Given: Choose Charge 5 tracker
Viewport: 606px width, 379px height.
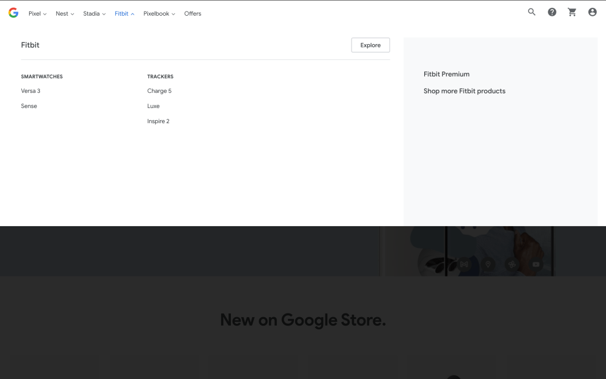Looking at the screenshot, I should 159,91.
